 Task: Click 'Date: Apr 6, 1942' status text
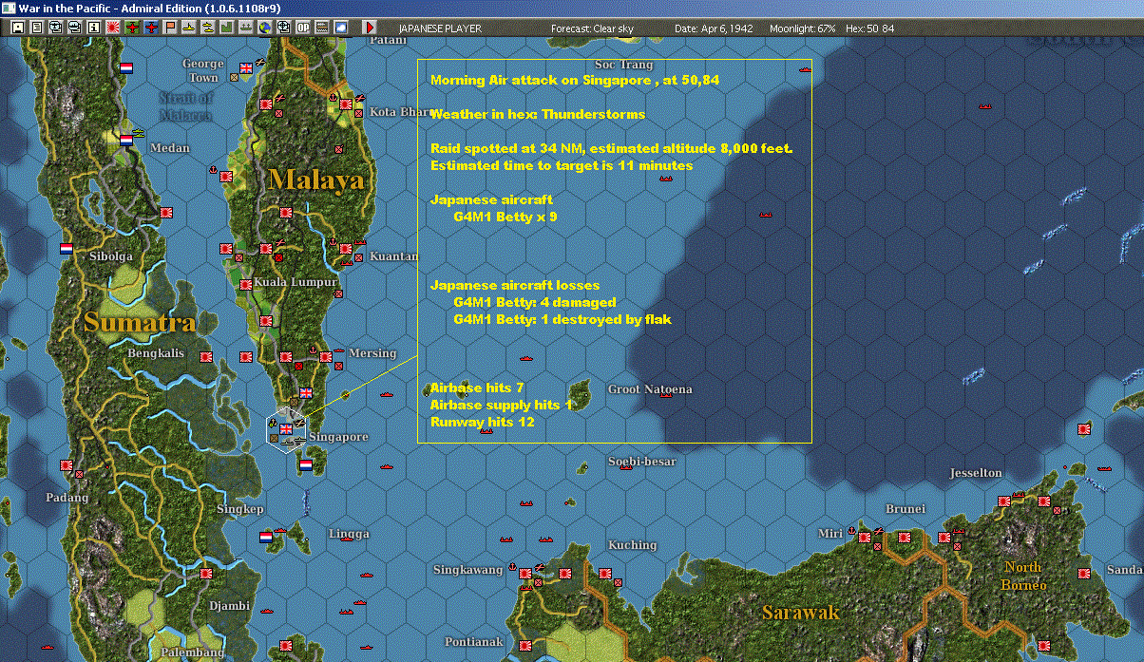(714, 28)
